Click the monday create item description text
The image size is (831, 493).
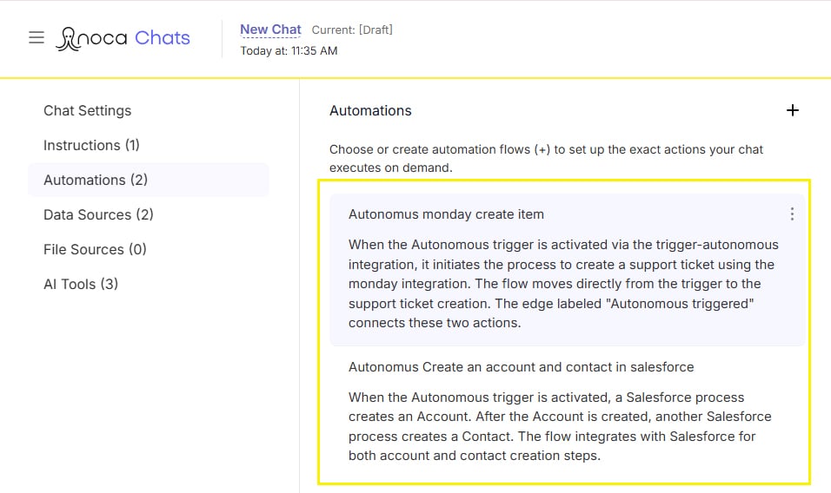coord(563,284)
